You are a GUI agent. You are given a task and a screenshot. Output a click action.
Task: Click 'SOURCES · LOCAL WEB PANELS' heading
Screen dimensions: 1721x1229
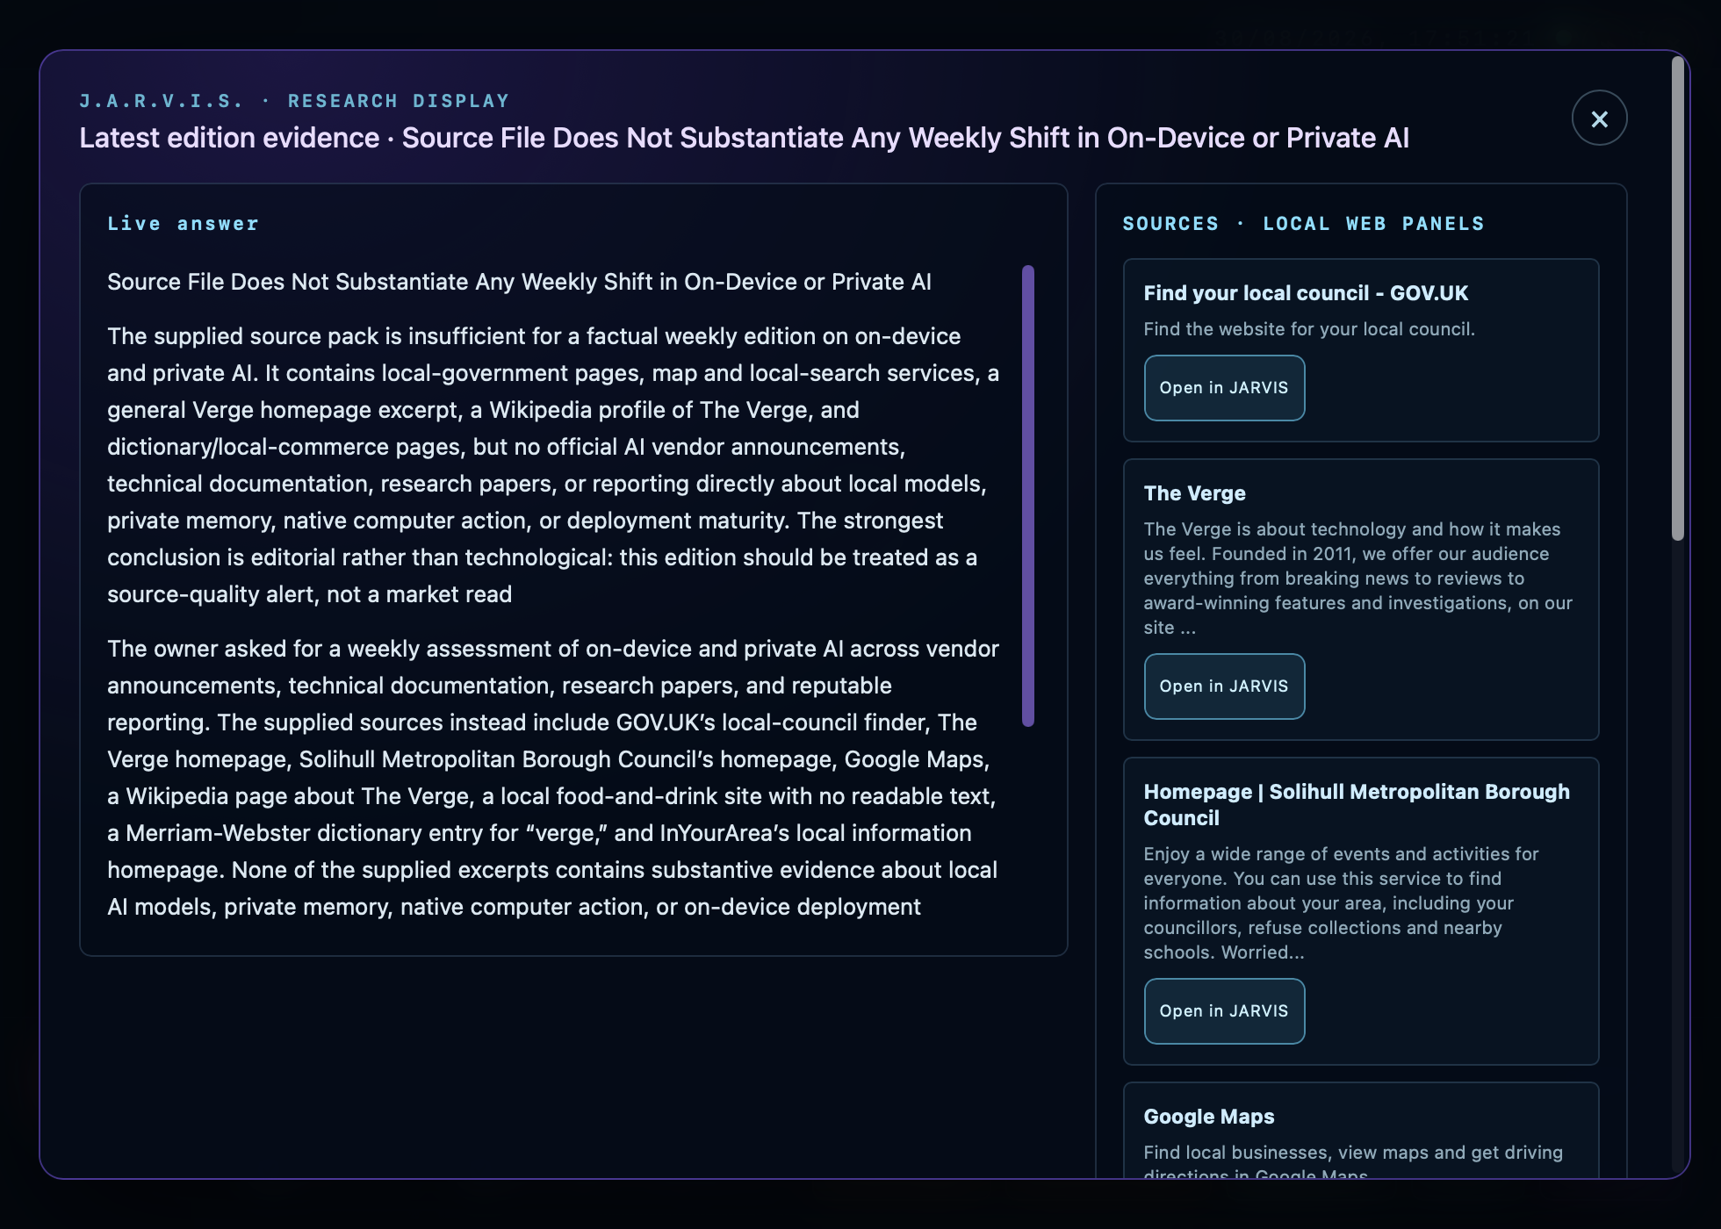[x=1303, y=224]
